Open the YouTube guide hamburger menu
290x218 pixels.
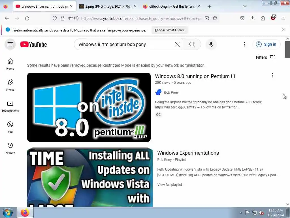(x=10, y=44)
